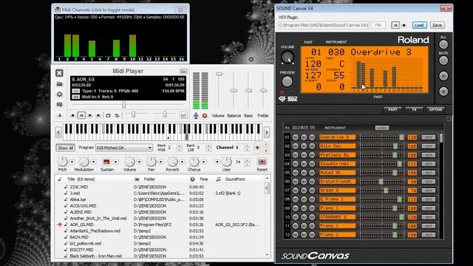Click the EDIT button for part 01
This screenshot has height=266, width=473.
429,137
